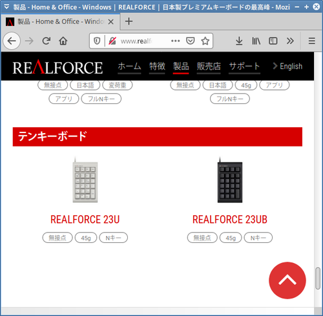Close the 製品 Home & Office tab
The image size is (323, 316).
(x=110, y=21)
